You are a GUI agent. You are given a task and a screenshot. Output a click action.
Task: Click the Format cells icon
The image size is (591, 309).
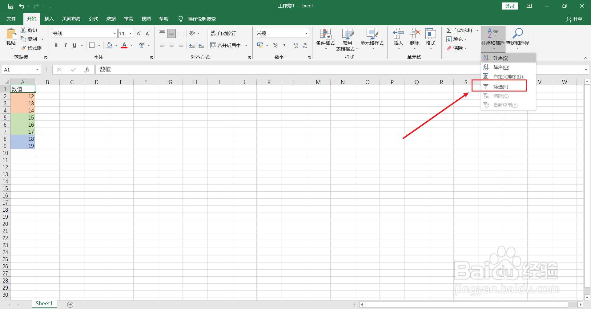[431, 33]
